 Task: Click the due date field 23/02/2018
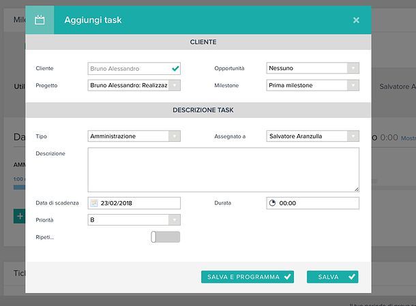(x=134, y=203)
